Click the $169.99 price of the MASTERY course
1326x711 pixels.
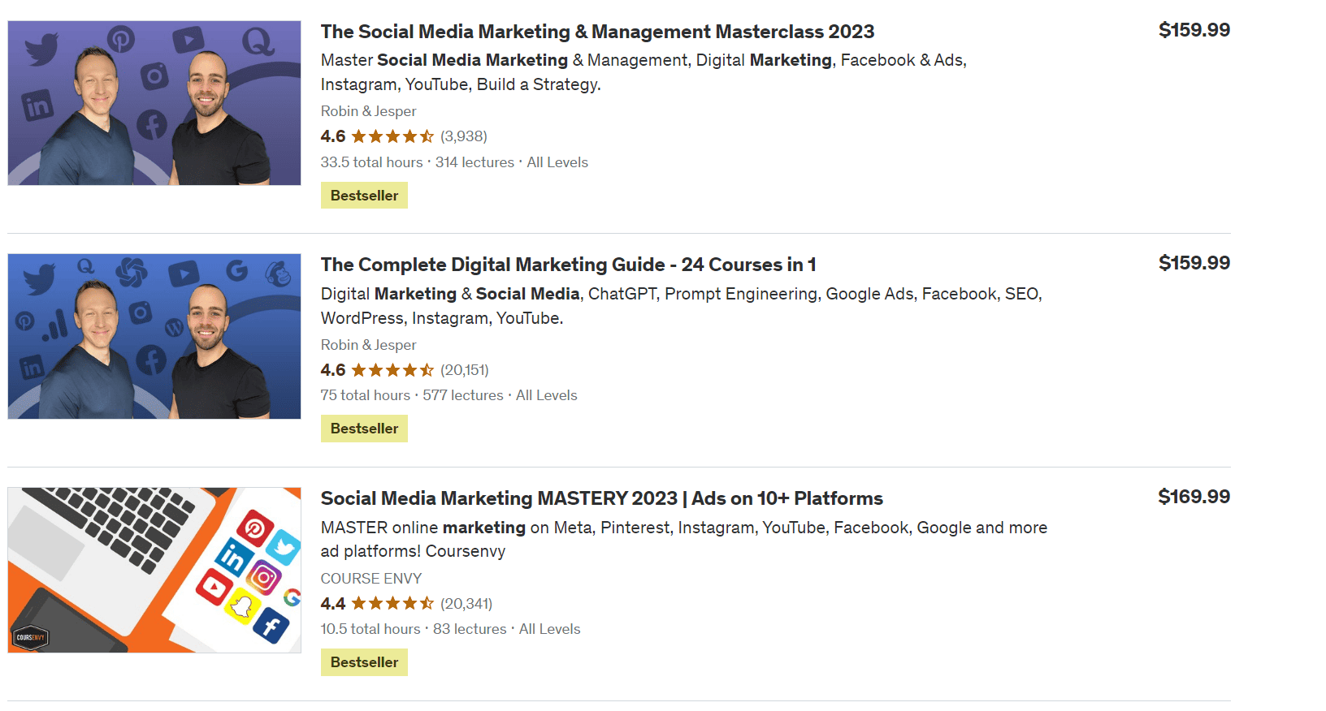click(1194, 496)
